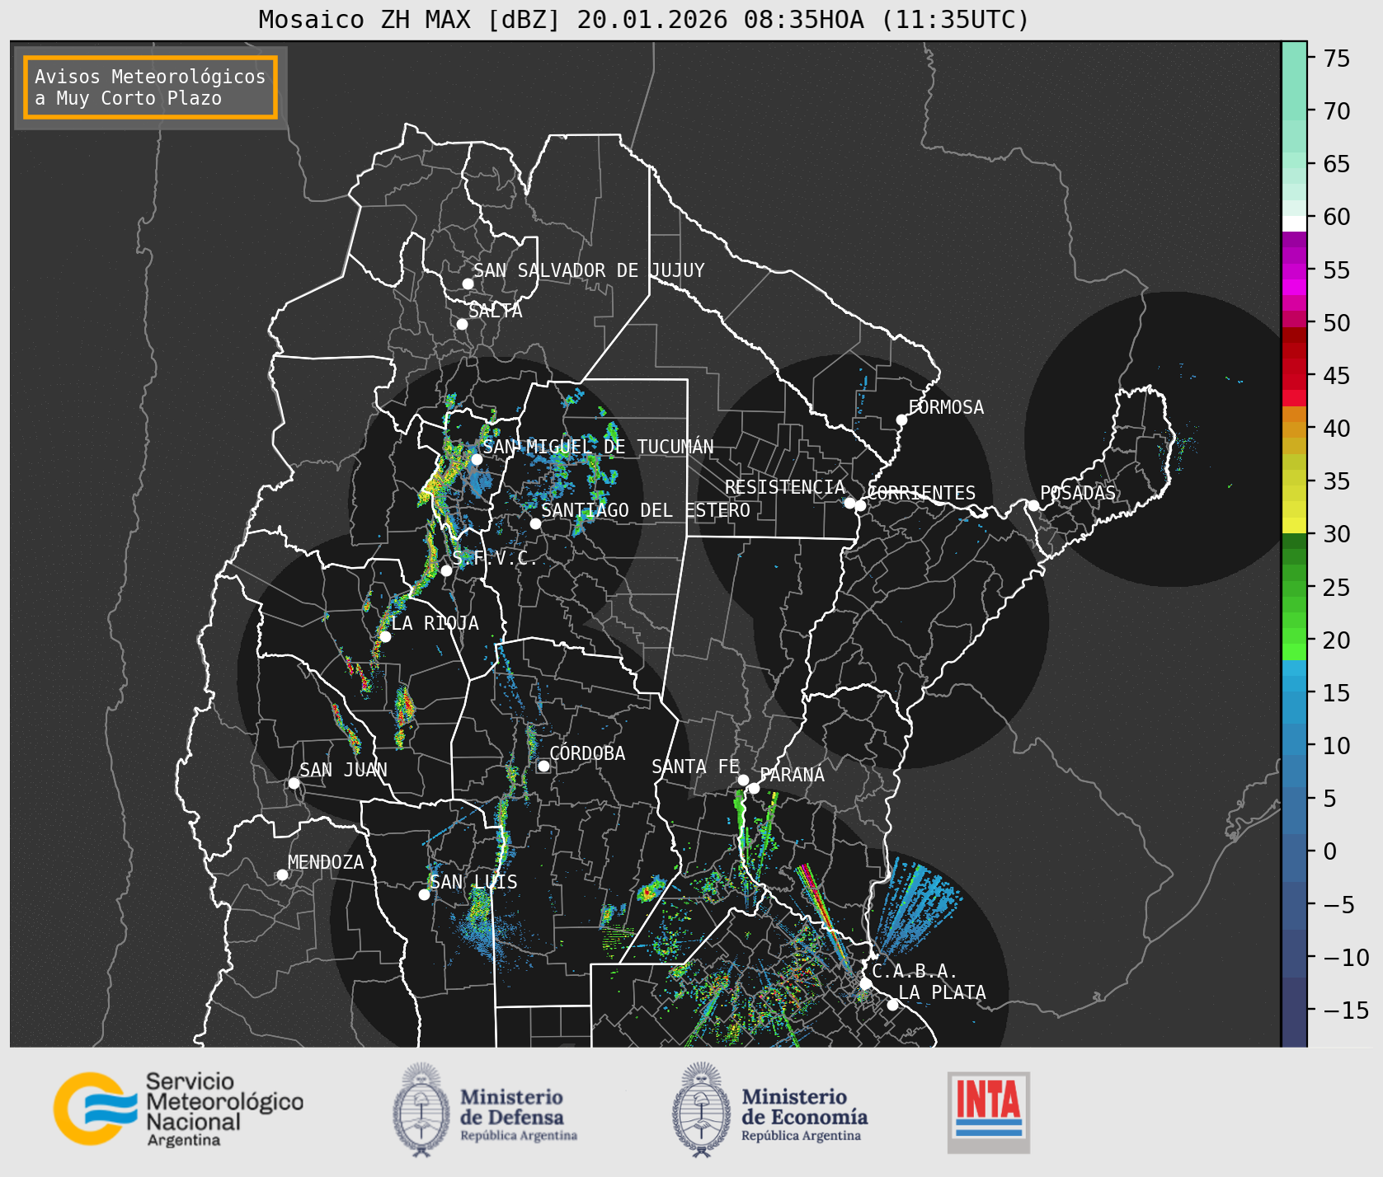Click the "RESISTENCIA" city label
This screenshot has height=1177, width=1383.
tap(785, 487)
